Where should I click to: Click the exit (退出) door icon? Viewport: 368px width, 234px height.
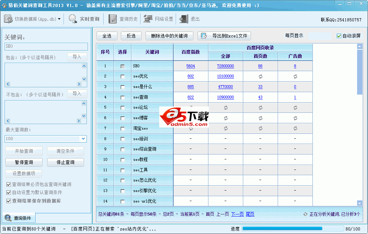pos(184,19)
